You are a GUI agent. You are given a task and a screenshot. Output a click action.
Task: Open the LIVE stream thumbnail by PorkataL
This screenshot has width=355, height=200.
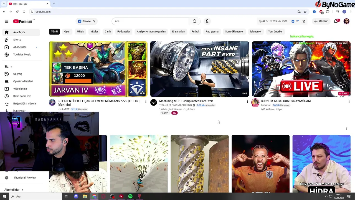tap(301, 69)
